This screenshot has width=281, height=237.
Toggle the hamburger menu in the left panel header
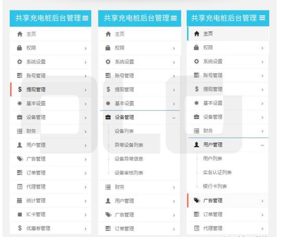click(85, 18)
